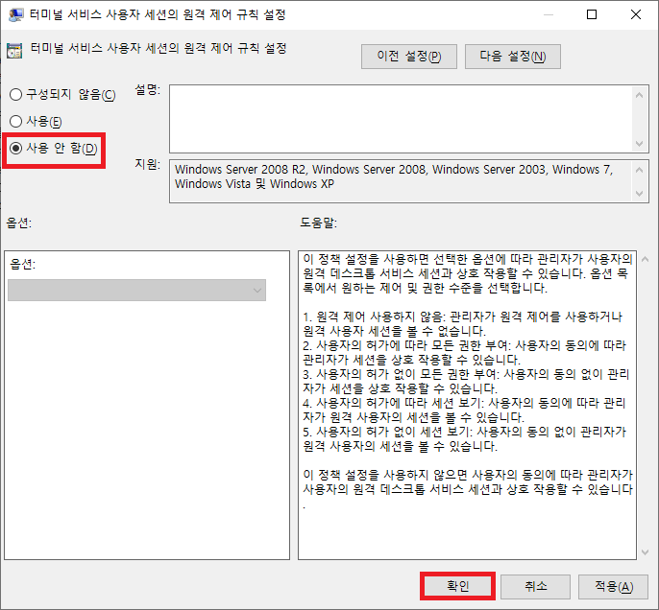
Task: Select the 구성되지 않음 radio button
Action: (x=16, y=94)
